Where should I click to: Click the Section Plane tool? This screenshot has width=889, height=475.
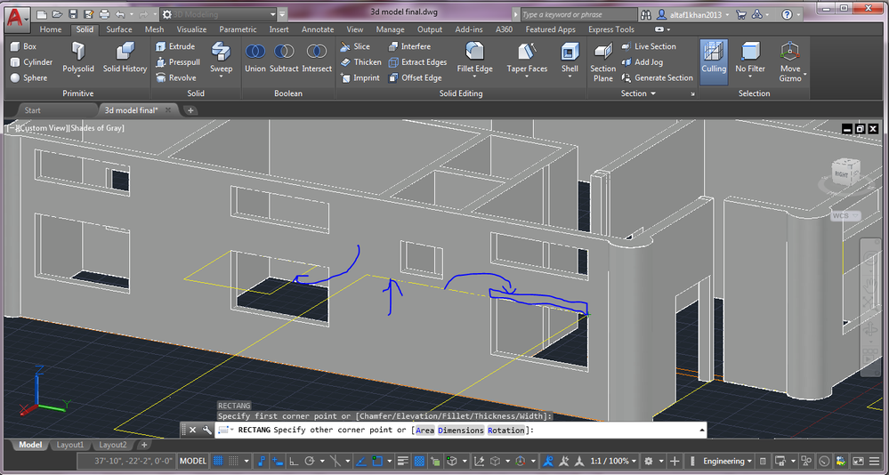point(602,62)
